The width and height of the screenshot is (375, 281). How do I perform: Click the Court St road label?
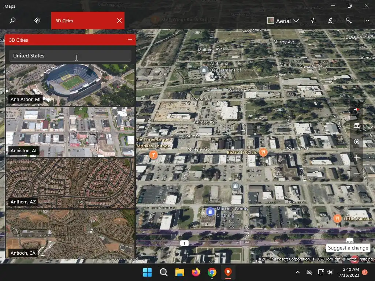(192, 136)
